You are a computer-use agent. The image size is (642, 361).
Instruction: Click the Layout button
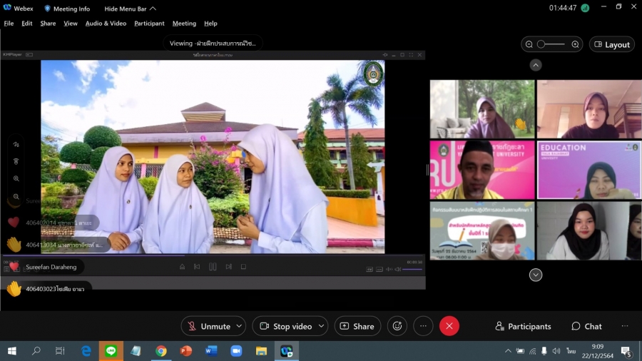tap(611, 44)
